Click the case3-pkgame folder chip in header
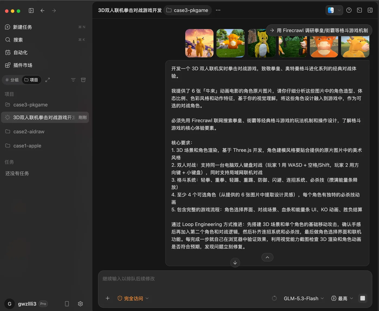Viewport: 379px width, 311px height. (187, 10)
